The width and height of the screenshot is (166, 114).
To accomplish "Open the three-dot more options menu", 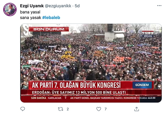I will point(159,6).
